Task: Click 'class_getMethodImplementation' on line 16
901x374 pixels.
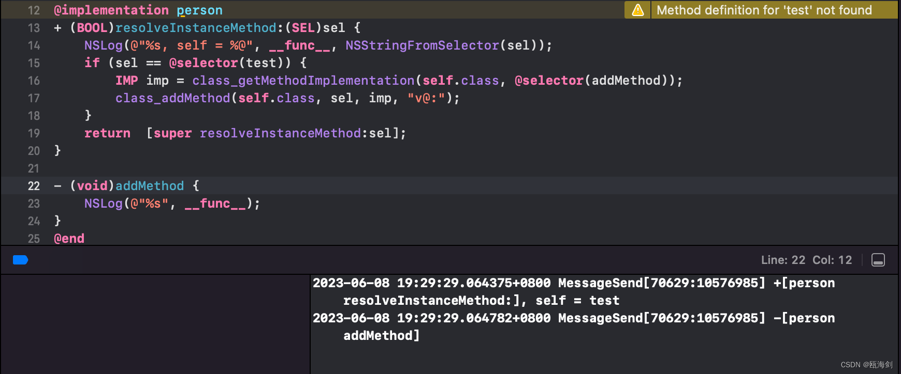Action: [x=303, y=81]
